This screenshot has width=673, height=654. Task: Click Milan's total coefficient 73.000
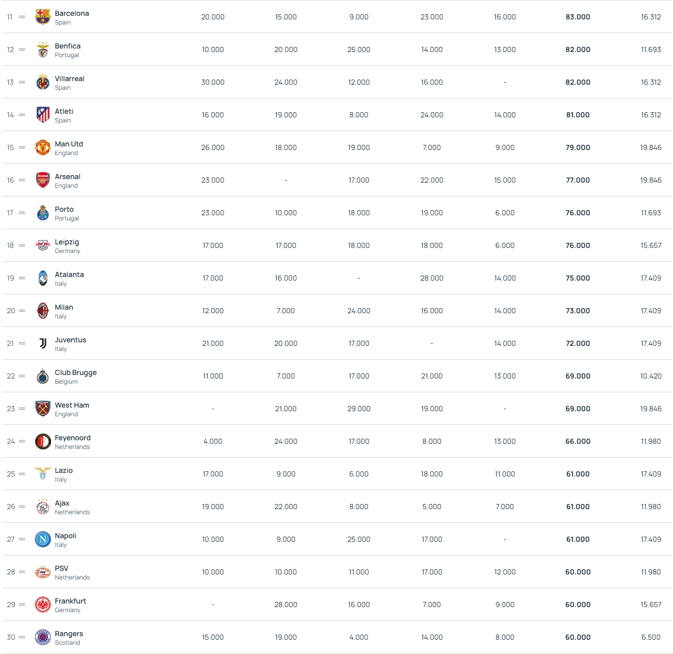tap(578, 311)
